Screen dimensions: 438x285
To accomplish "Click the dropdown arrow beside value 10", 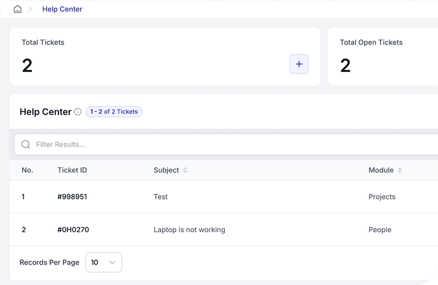I will (x=112, y=263).
